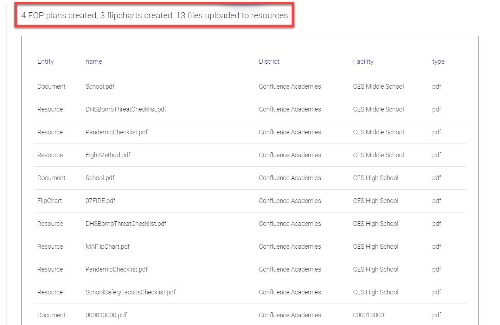Click the MAFlipChart.pdf resource name
Viewport: 500px width, 325px height.
pyautogui.click(x=107, y=247)
